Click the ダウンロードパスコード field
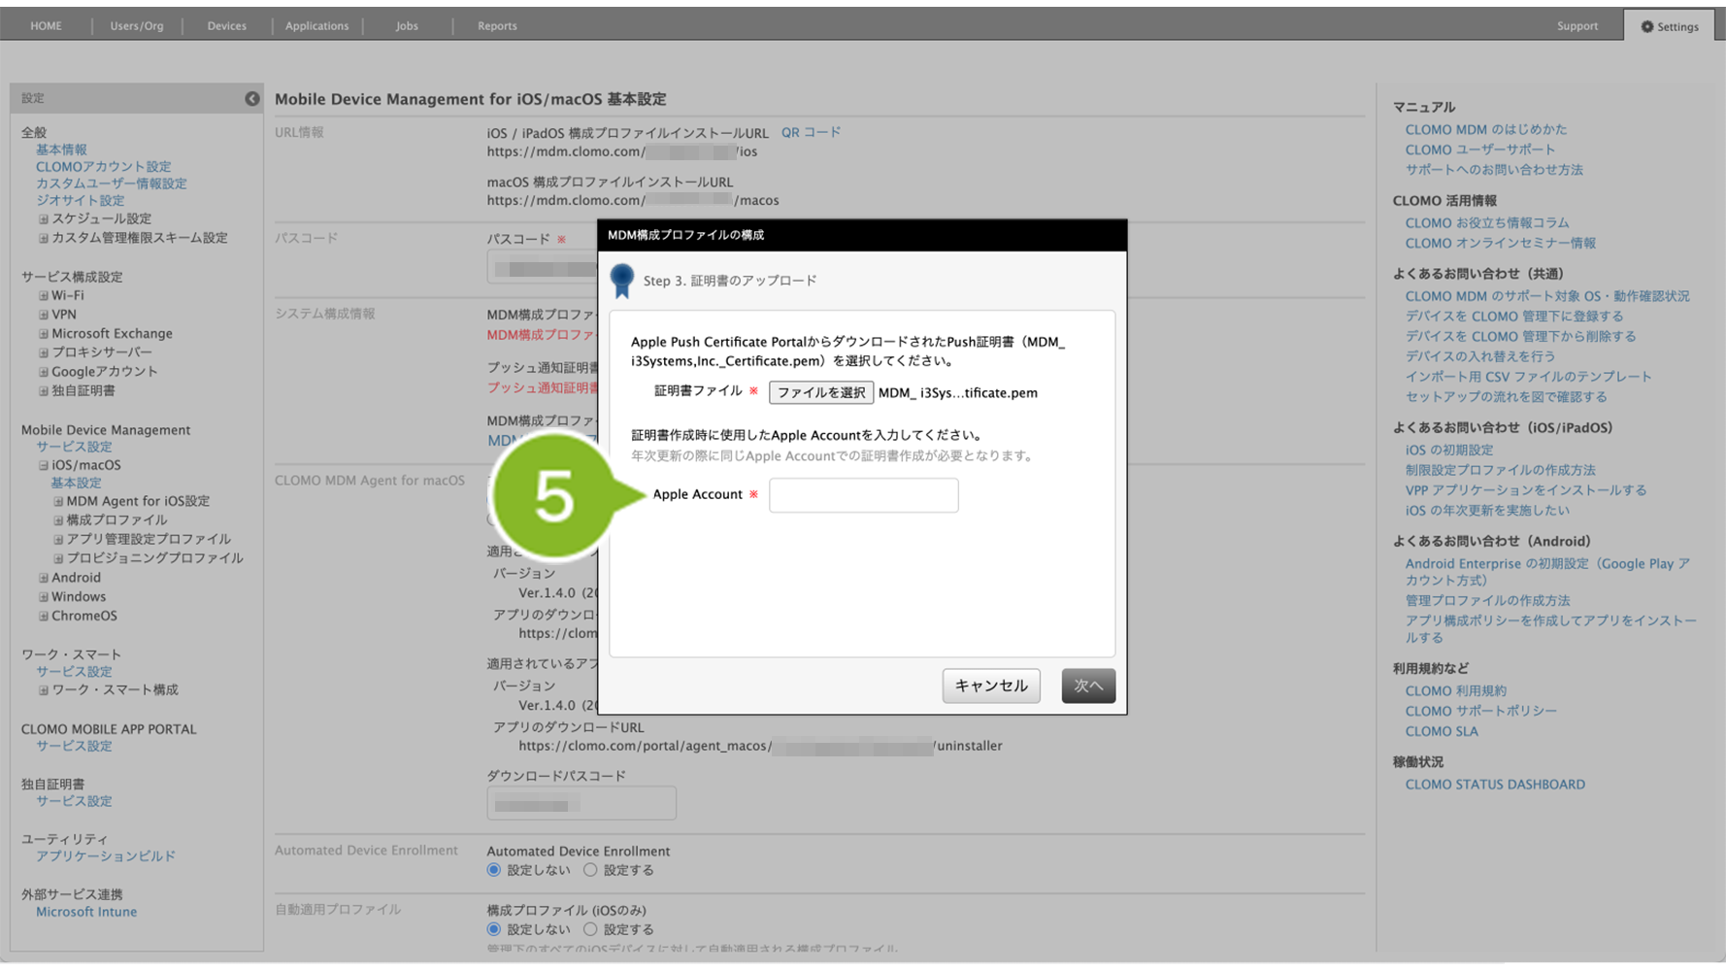The width and height of the screenshot is (1726, 971). point(581,804)
